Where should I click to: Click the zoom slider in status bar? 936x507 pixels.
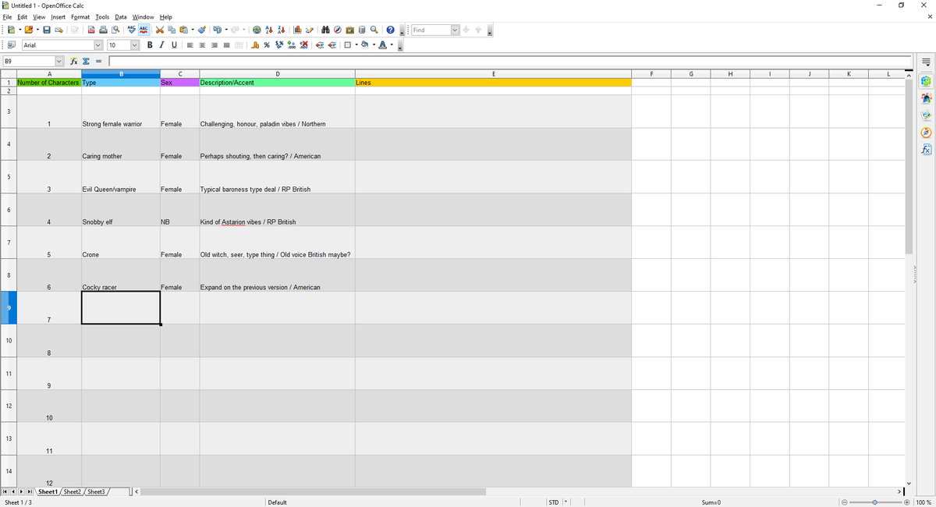pos(876,502)
